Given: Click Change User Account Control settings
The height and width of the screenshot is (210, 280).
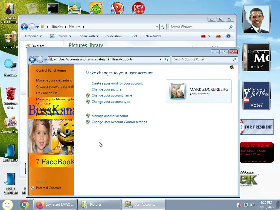Looking at the screenshot, I should 119,122.
